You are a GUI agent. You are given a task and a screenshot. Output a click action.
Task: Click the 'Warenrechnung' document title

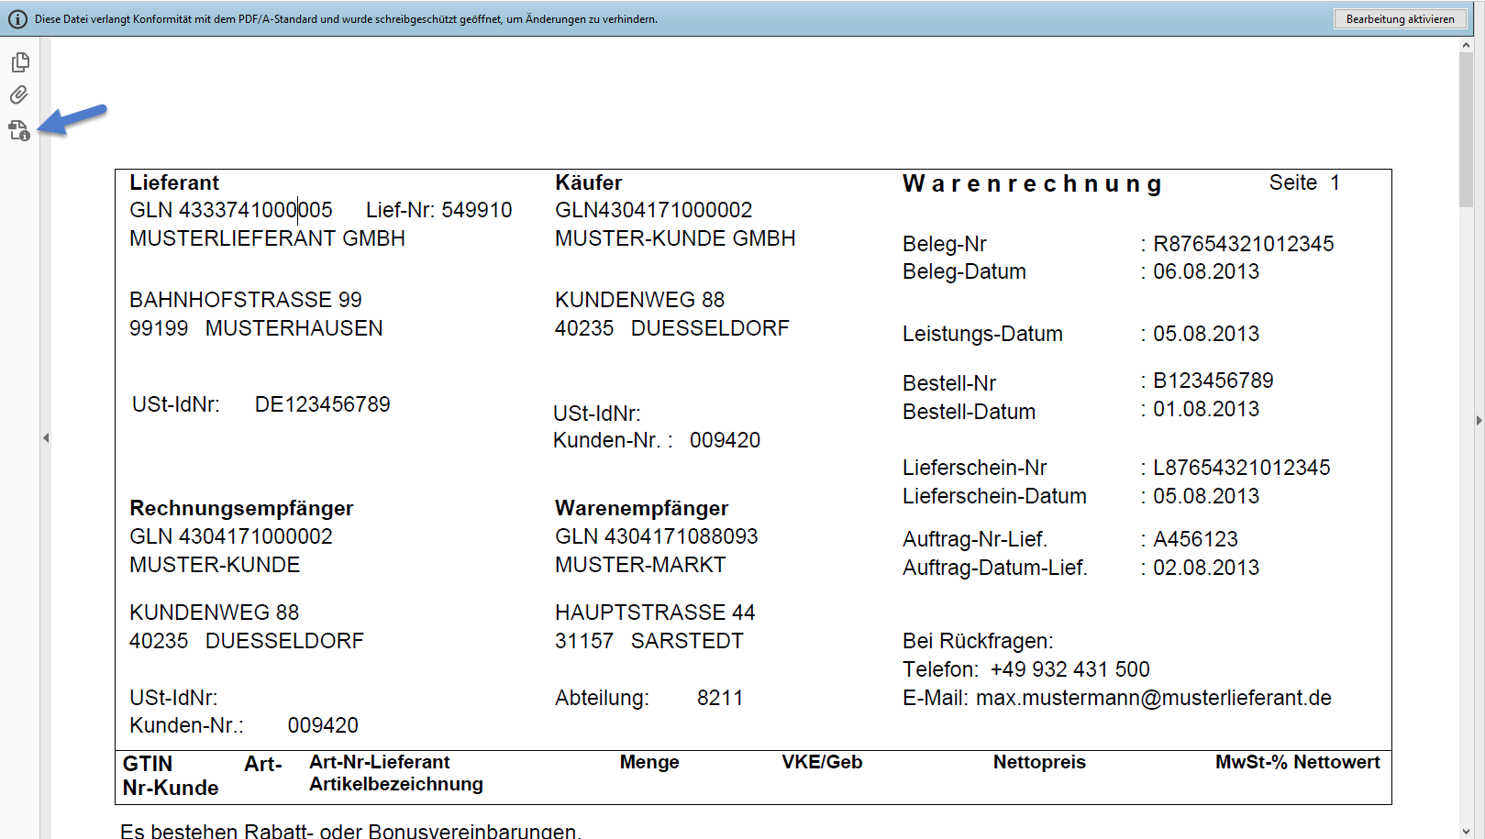click(1032, 184)
